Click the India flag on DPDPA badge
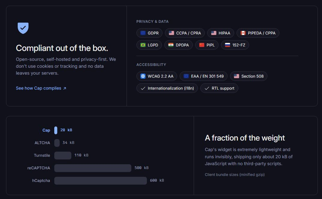 (171, 45)
